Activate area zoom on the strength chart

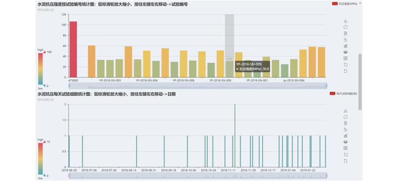345,65
